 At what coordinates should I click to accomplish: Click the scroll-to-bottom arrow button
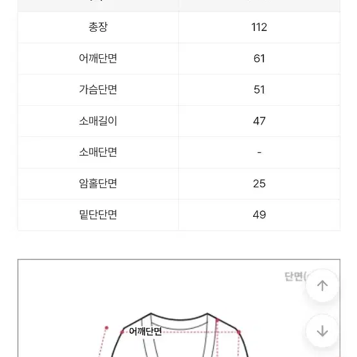click(322, 331)
